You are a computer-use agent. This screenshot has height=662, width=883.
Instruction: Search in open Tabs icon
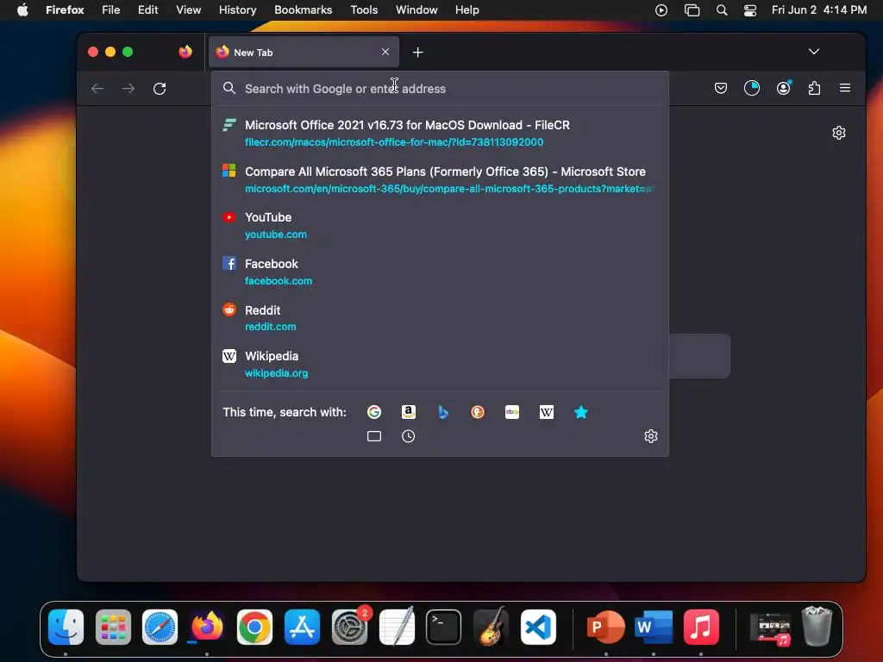click(x=374, y=436)
